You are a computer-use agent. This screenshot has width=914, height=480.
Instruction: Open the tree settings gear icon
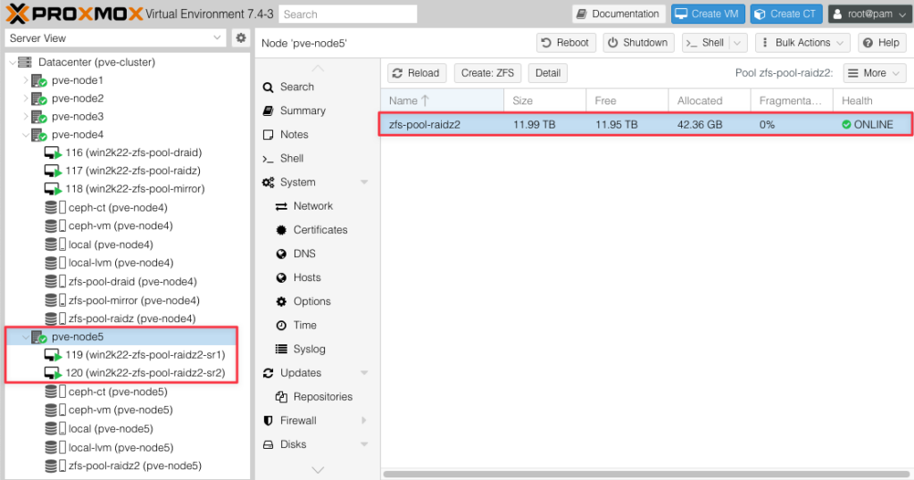(x=241, y=38)
